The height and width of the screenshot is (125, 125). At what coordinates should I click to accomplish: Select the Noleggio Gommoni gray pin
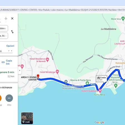coord(66,82)
